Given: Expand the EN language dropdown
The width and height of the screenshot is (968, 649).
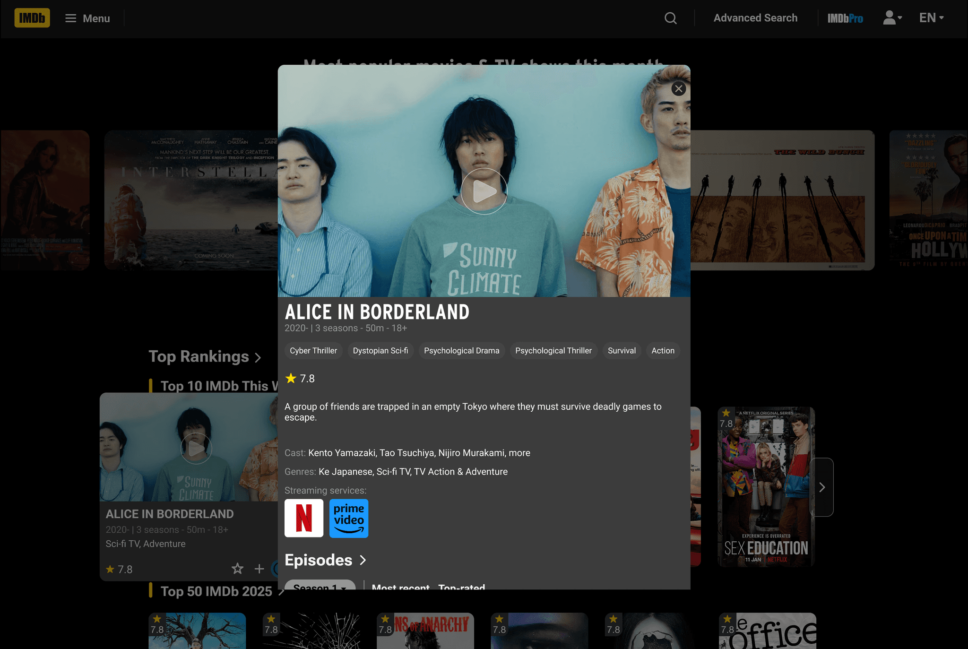Looking at the screenshot, I should [931, 18].
